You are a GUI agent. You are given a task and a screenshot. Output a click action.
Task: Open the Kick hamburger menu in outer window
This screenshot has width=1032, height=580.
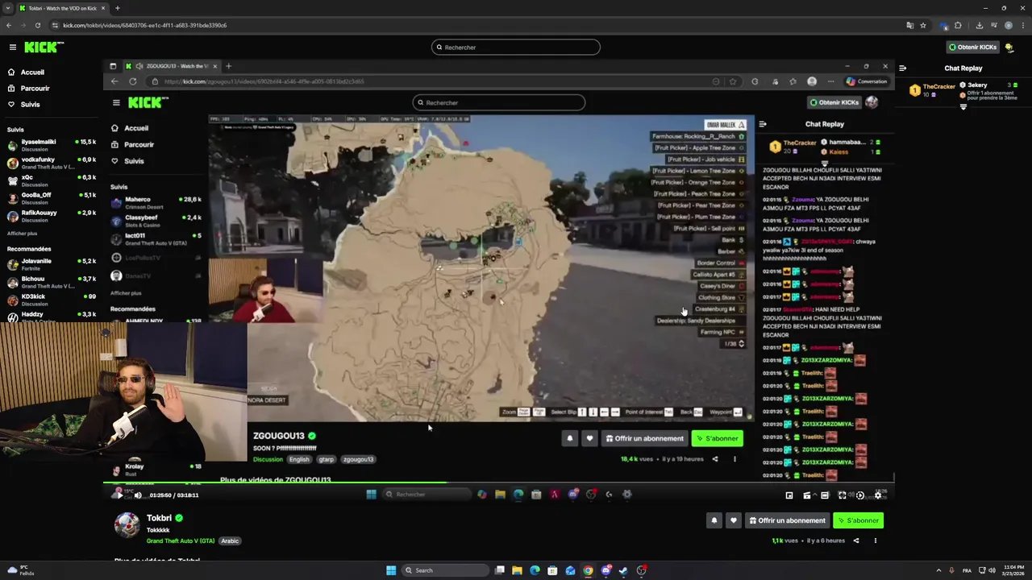point(13,48)
